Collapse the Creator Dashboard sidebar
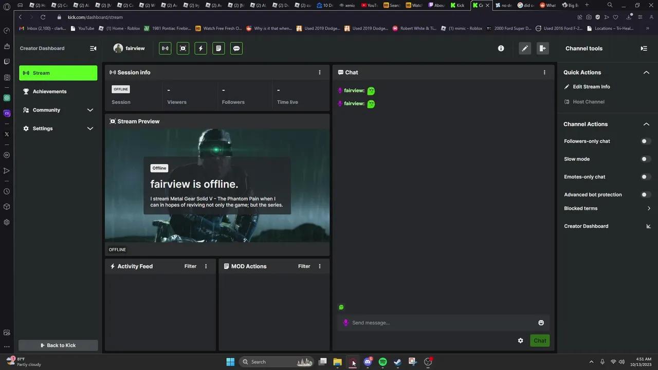This screenshot has height=370, width=658. [x=93, y=48]
